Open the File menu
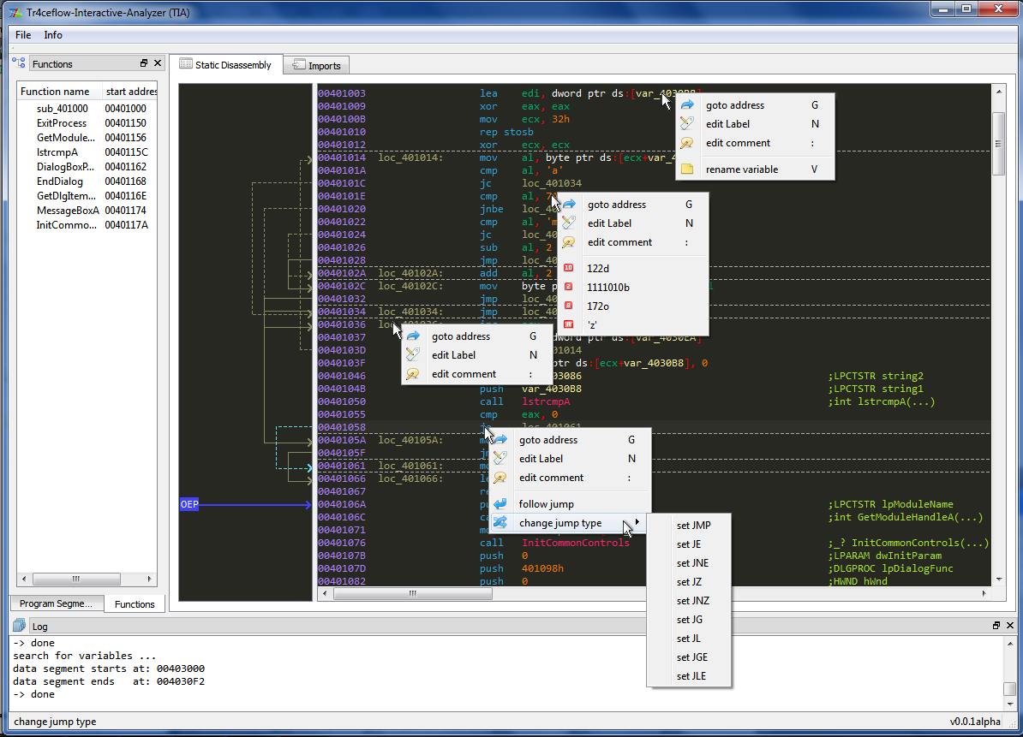The height and width of the screenshot is (737, 1023). [x=23, y=35]
